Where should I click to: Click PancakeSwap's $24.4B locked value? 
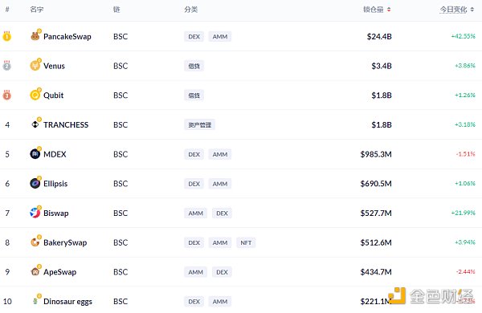tap(379, 37)
